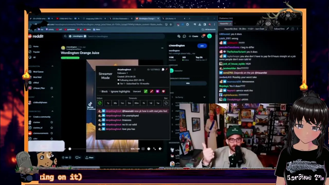
Task: Open browser downloads icon
Action: tap(200, 24)
